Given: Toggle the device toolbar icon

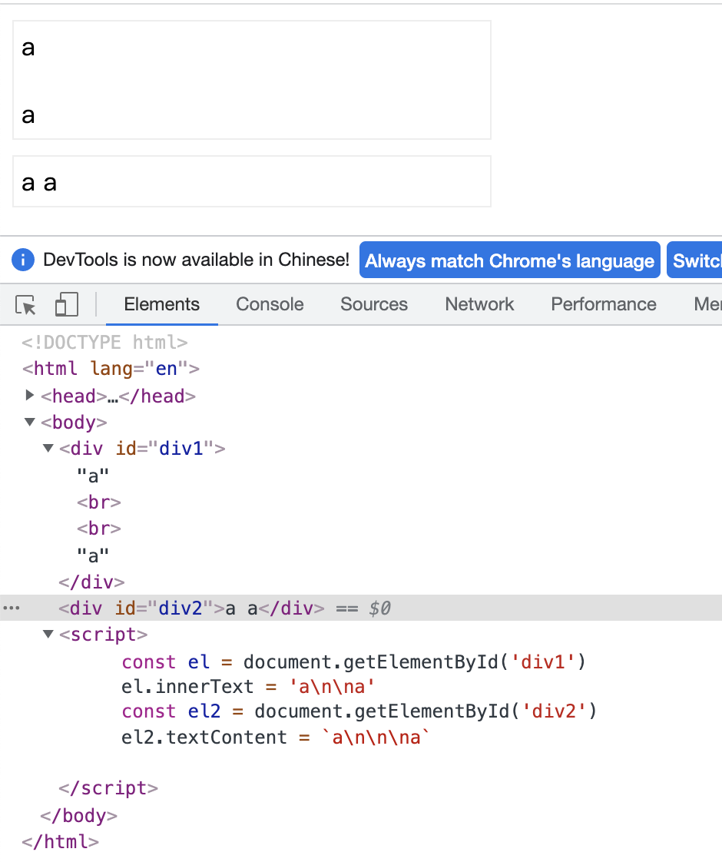Looking at the screenshot, I should (67, 304).
